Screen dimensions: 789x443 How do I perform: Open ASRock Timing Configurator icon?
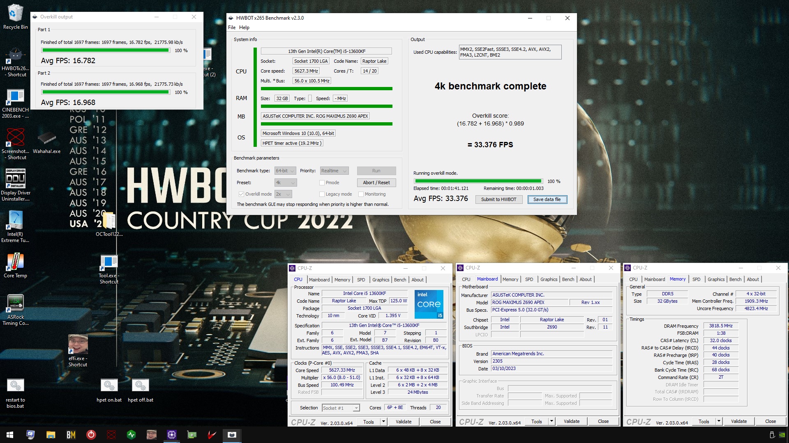click(x=15, y=310)
